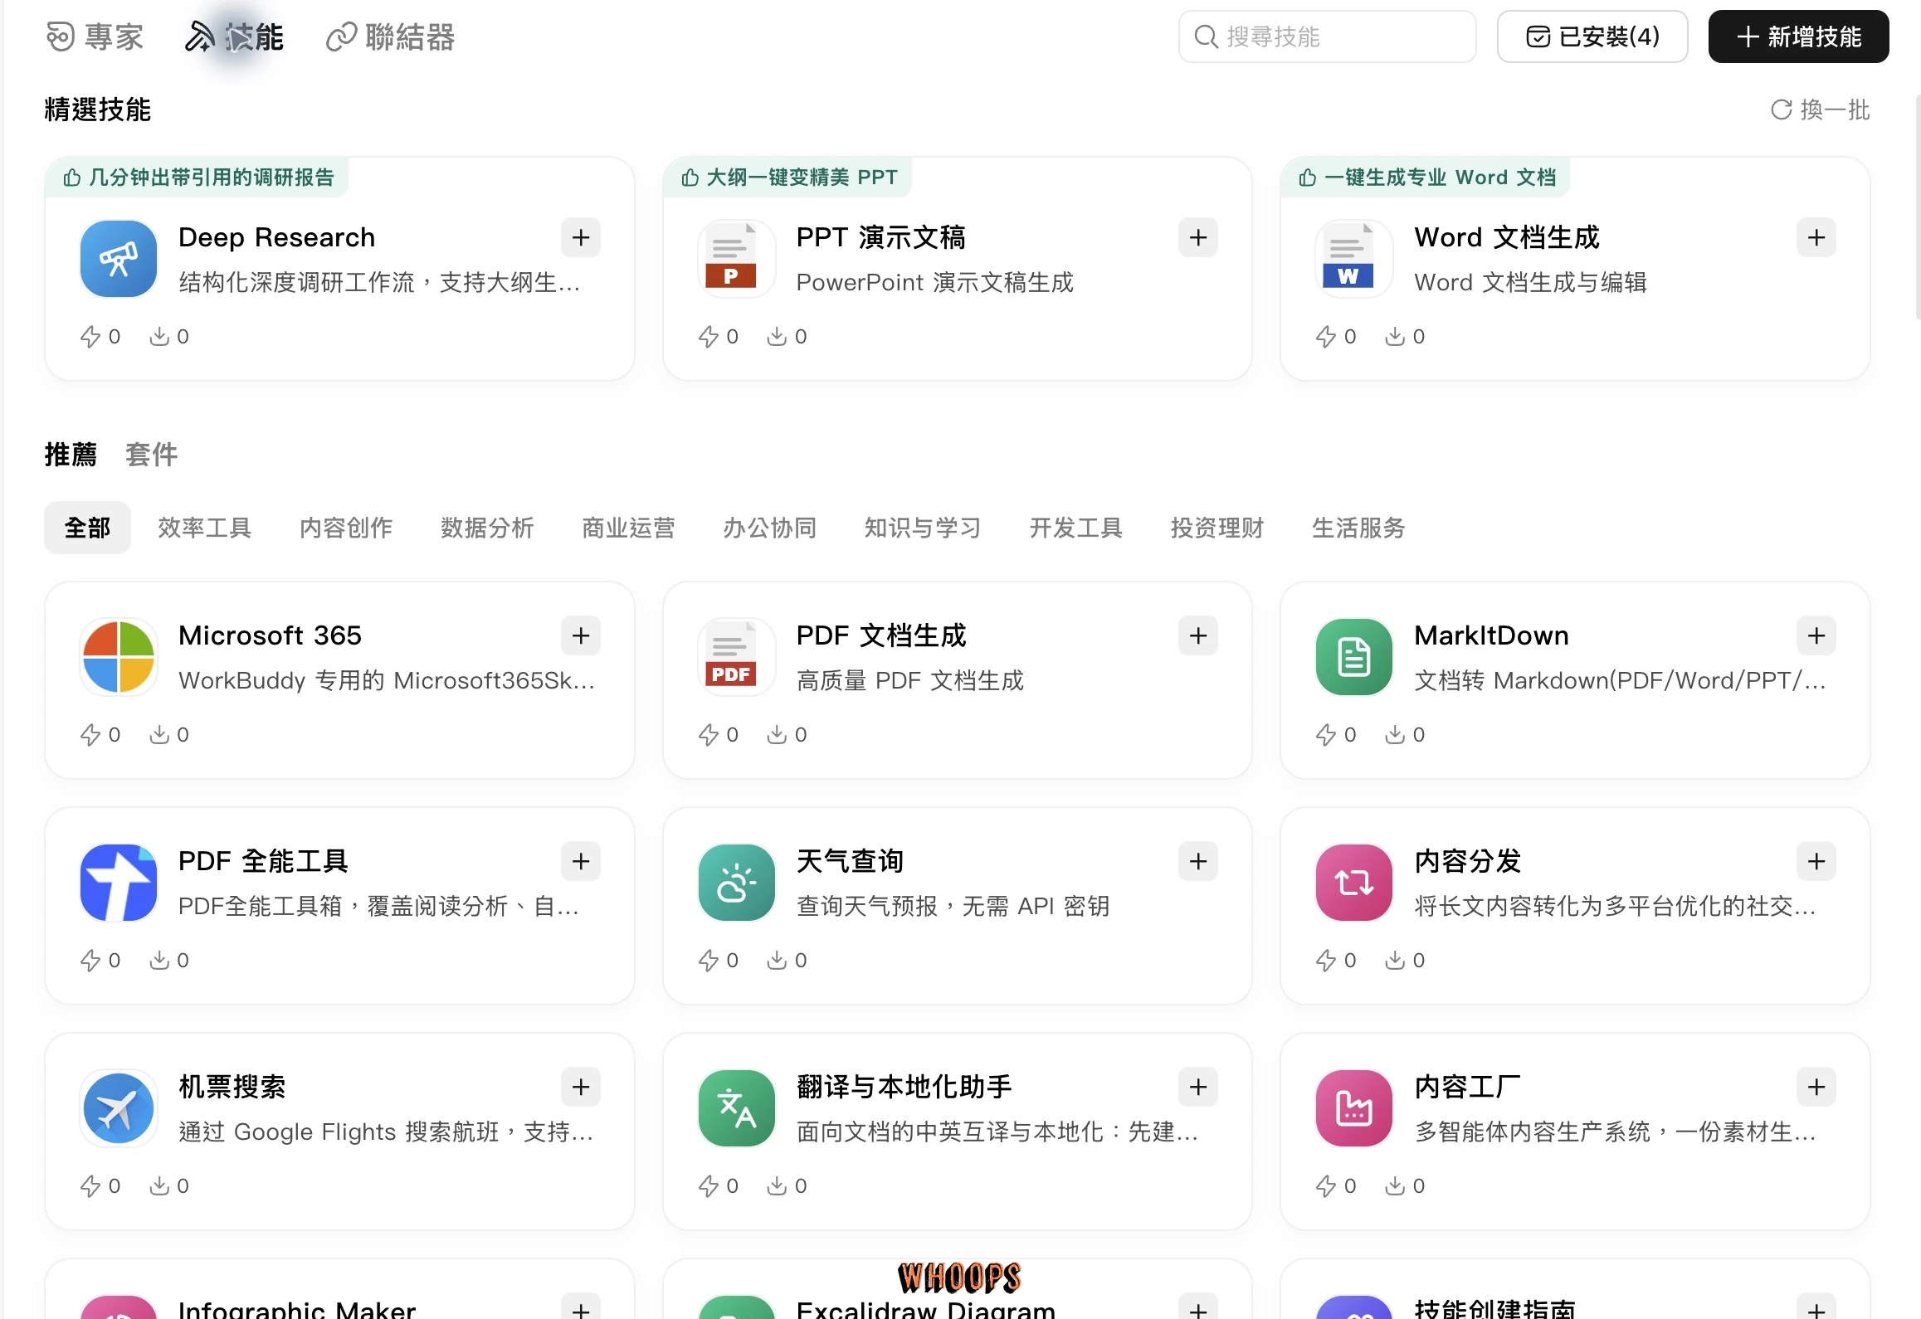The height and width of the screenshot is (1319, 1921).
Task: Filter by 商业运营 category
Action: click(628, 528)
